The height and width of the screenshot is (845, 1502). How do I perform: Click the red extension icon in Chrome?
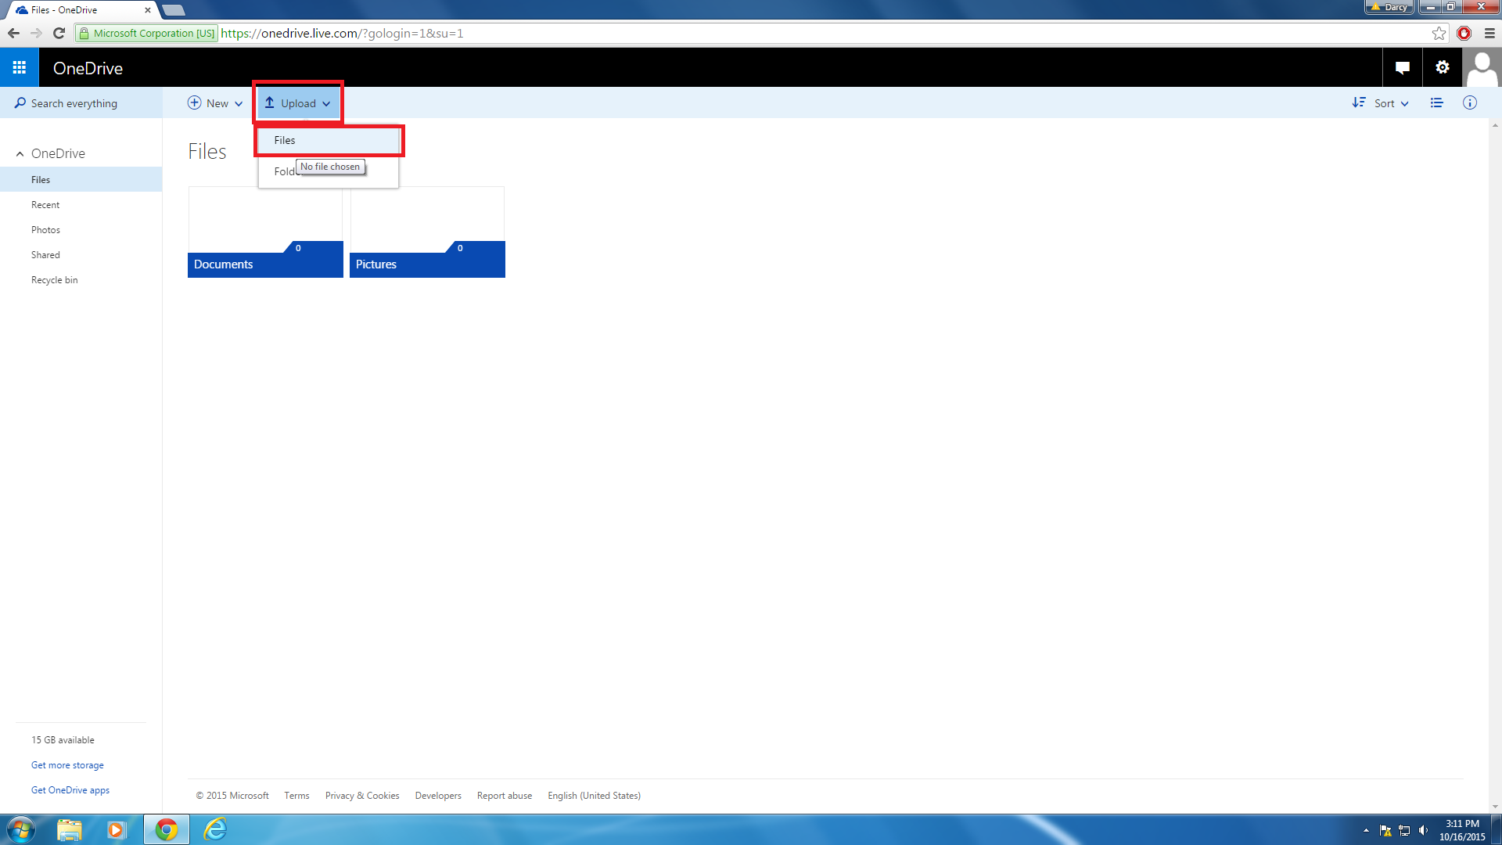(1464, 33)
